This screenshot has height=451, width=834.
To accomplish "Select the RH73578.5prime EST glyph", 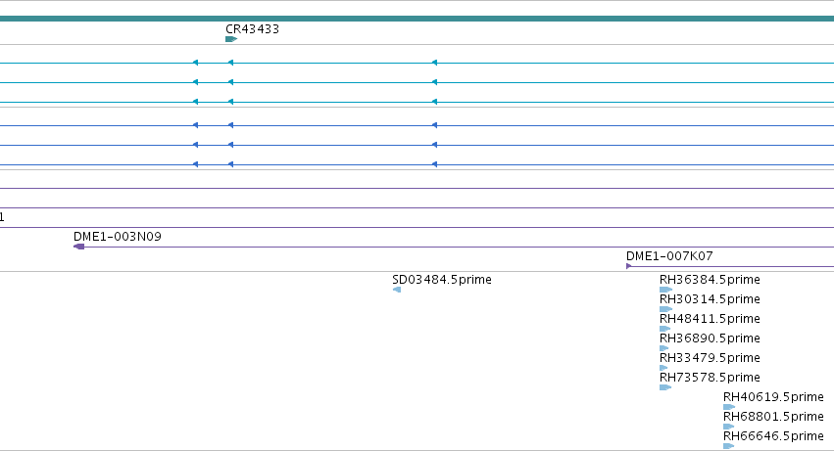I will pyautogui.click(x=665, y=387).
